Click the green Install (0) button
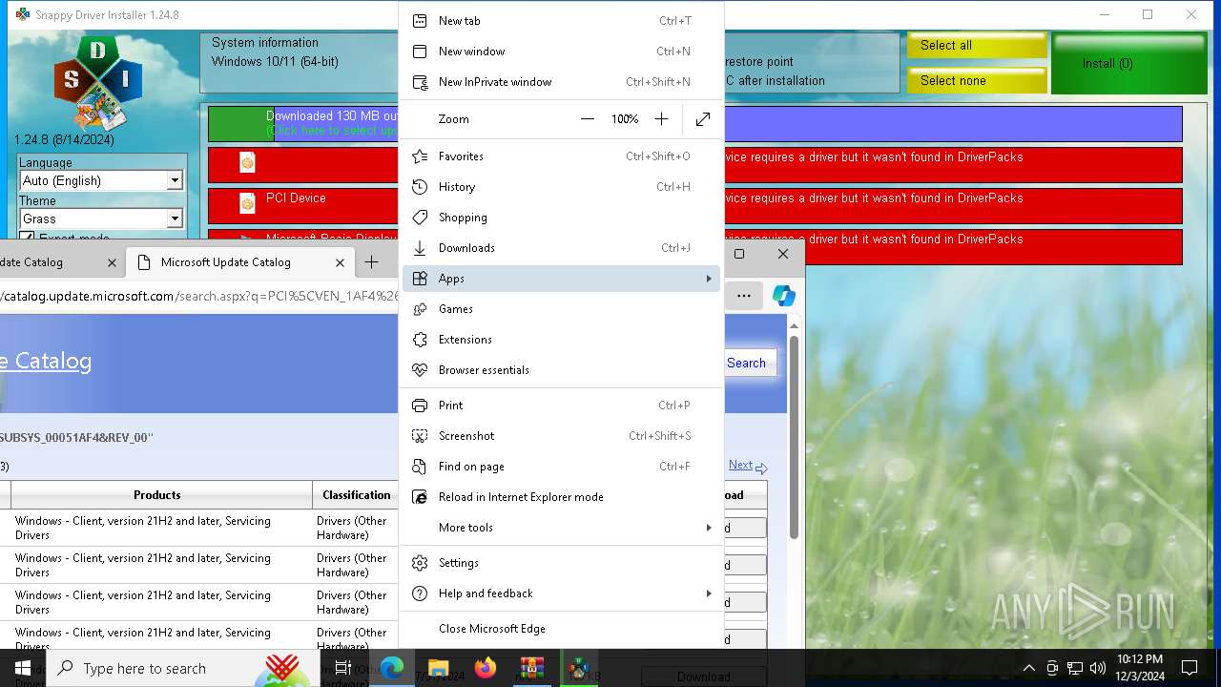1221x687 pixels. [1129, 63]
